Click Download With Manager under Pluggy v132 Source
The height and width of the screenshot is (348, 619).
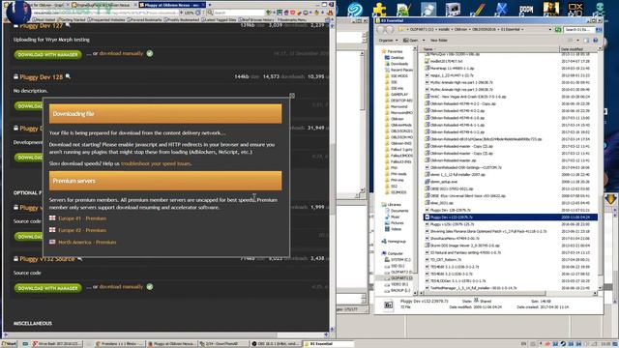[x=47, y=288]
